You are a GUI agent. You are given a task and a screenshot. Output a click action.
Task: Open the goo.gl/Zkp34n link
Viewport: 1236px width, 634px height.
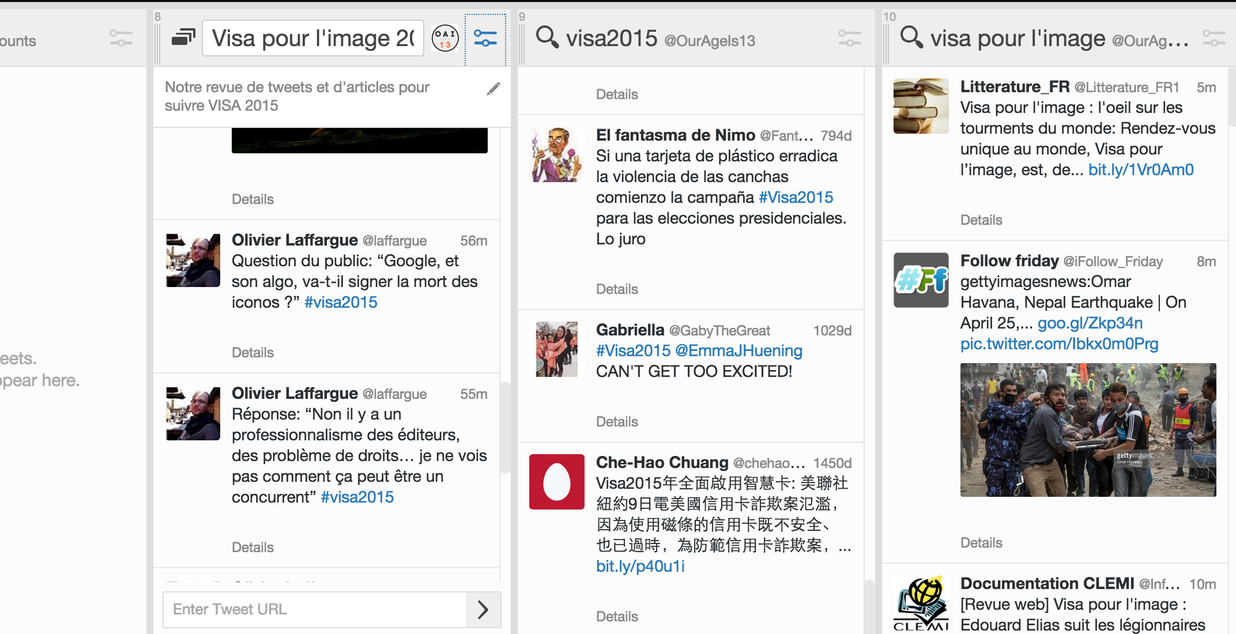point(1090,323)
